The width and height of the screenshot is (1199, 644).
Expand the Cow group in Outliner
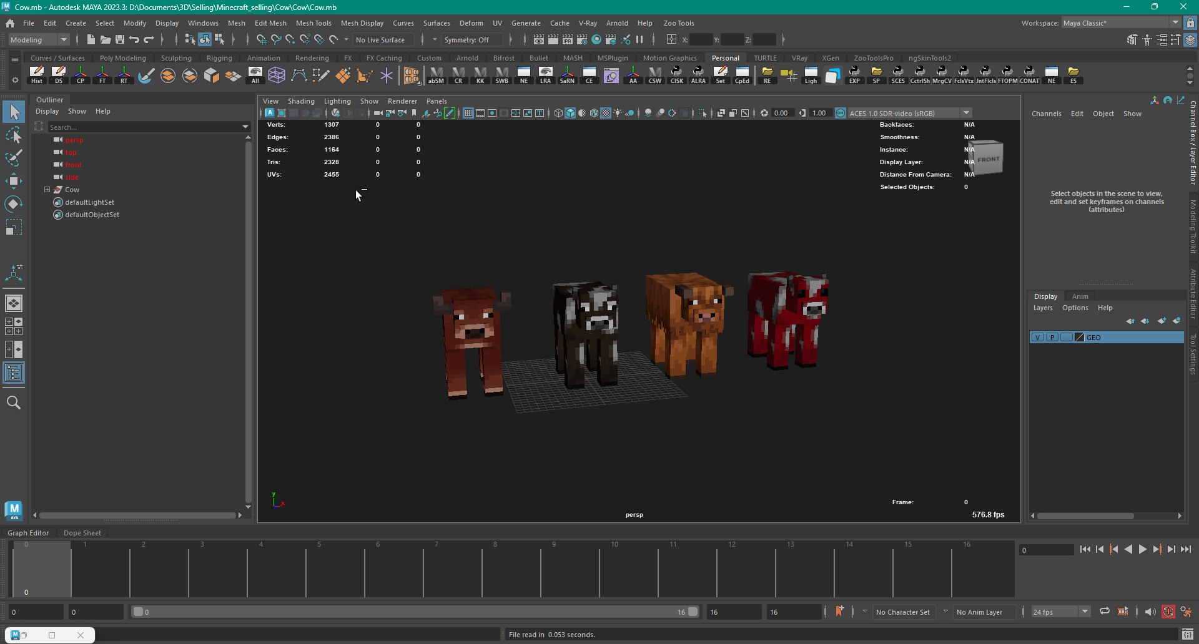pyautogui.click(x=47, y=190)
